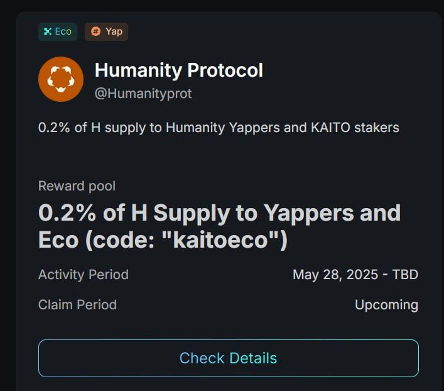Click 'Eco' in the reward pool heading
This screenshot has width=444, height=391.
pos(58,240)
